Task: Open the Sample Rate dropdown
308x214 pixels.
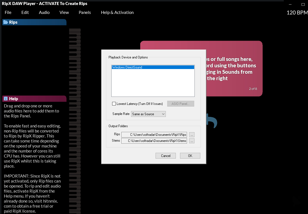Action: (x=148, y=114)
